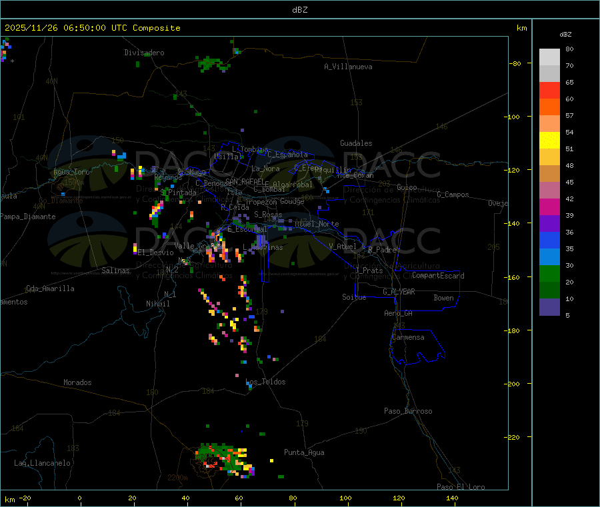The image size is (600, 507).
Task: Click the '-120' tick on the vertical km axis
Action: [511, 170]
